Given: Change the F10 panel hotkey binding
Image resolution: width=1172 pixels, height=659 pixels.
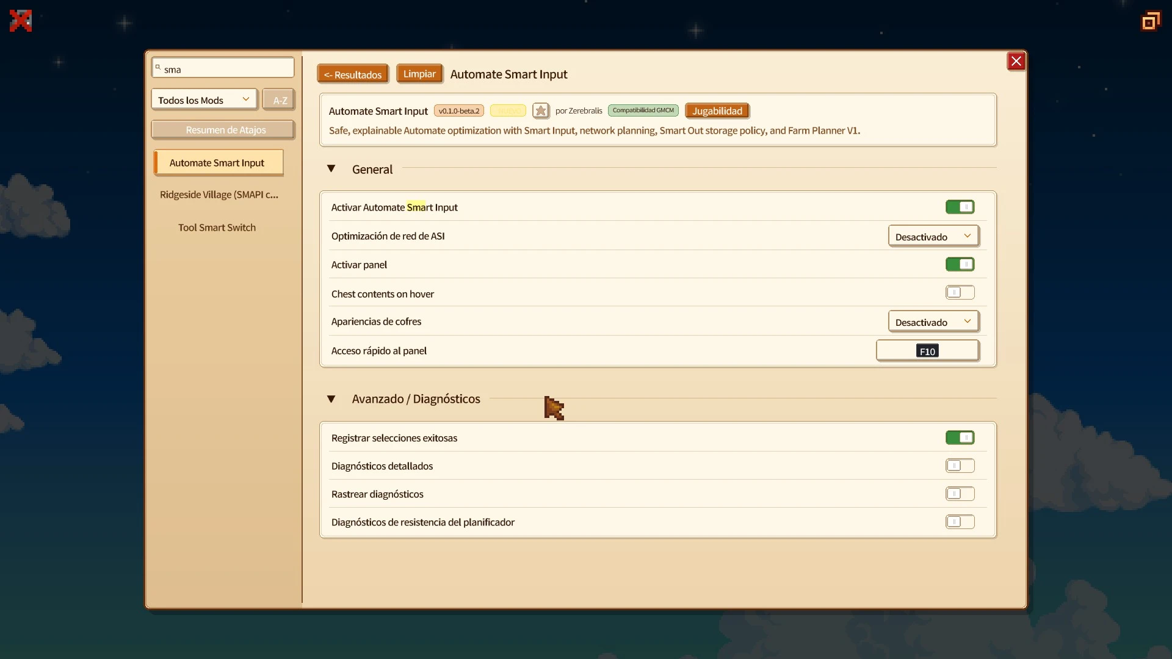Looking at the screenshot, I should tap(927, 351).
